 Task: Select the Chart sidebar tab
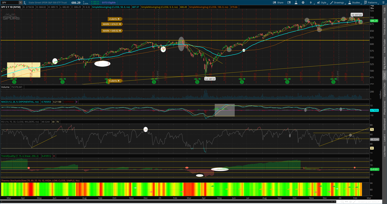(x=384, y=76)
